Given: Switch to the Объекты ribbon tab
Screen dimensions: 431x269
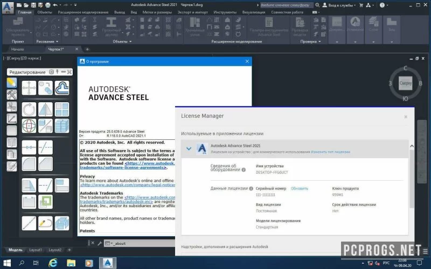Looking at the screenshot, I should tap(45, 12).
